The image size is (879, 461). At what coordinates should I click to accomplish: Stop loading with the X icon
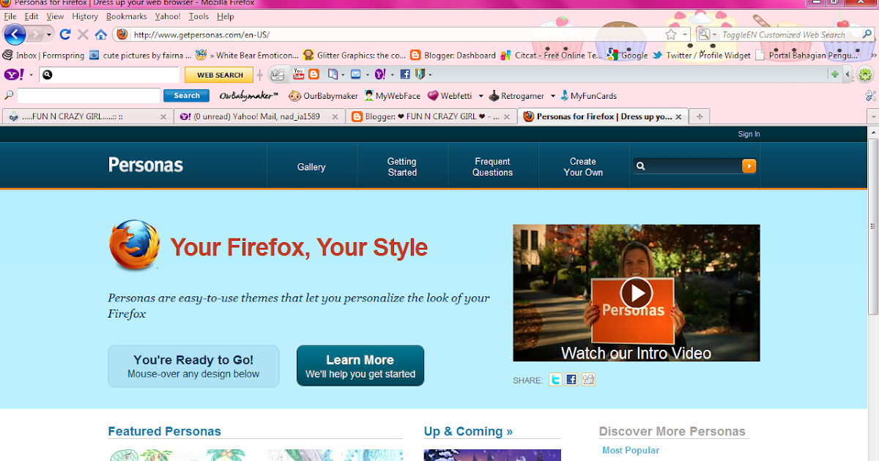coord(83,34)
